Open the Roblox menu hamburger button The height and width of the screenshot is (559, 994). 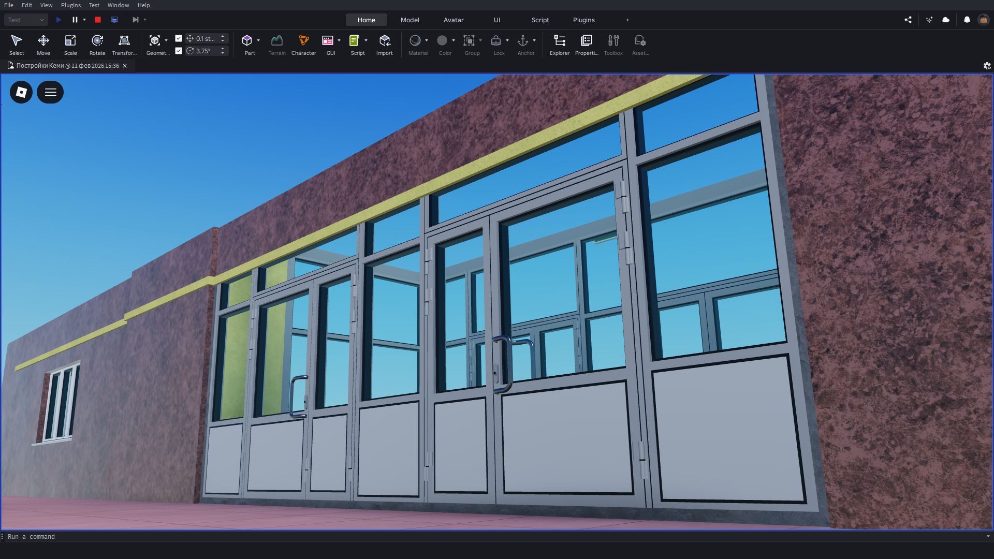tap(50, 92)
